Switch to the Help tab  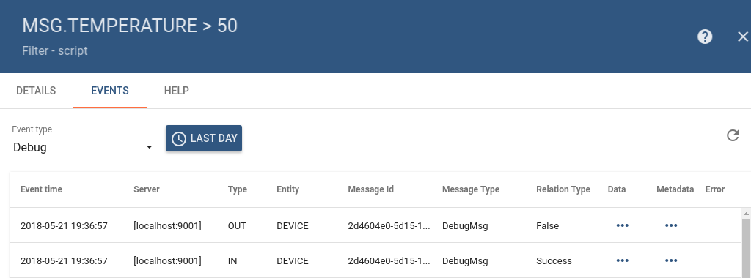(x=176, y=90)
